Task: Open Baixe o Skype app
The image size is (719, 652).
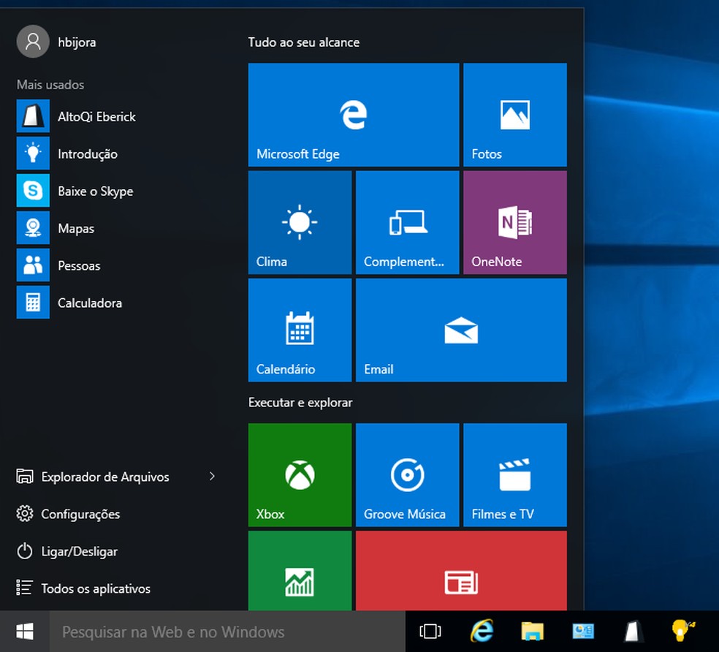Action: pos(95,191)
